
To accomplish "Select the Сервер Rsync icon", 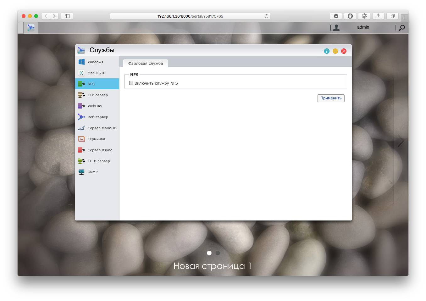I will coord(81,150).
